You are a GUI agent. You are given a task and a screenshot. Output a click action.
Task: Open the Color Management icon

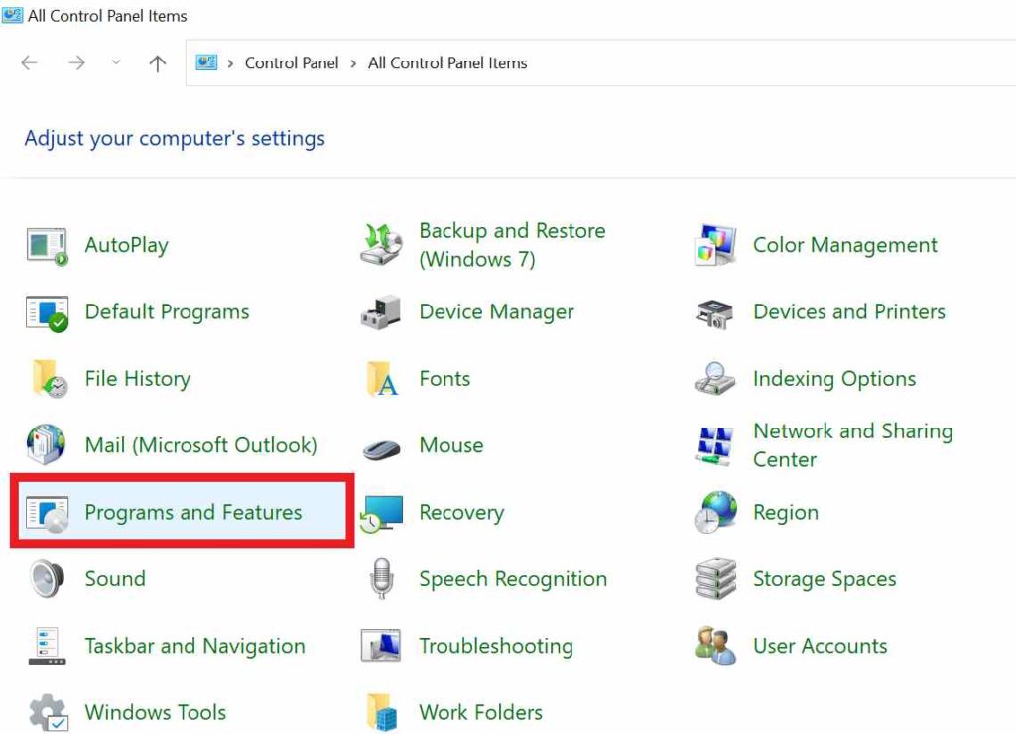click(x=714, y=246)
